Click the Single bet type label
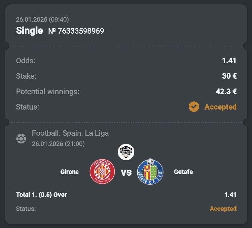 29,31
